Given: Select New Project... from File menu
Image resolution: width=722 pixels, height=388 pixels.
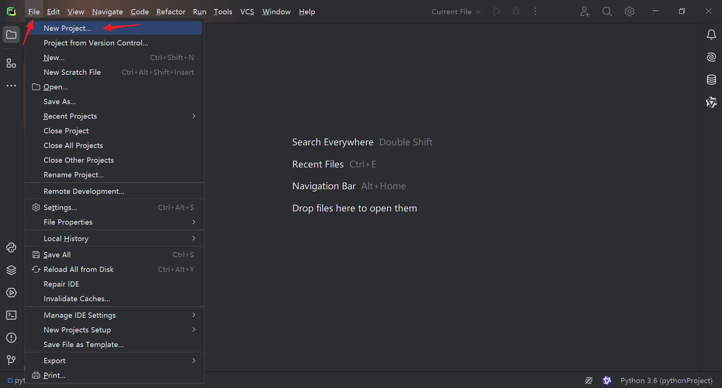Looking at the screenshot, I should pos(67,28).
